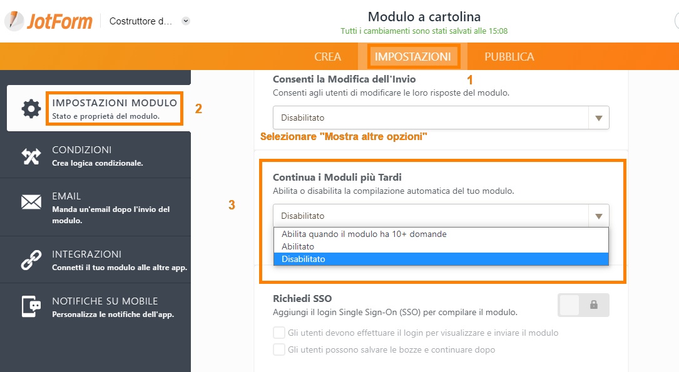Click the lock icon beside Richiedi SSO

(594, 305)
